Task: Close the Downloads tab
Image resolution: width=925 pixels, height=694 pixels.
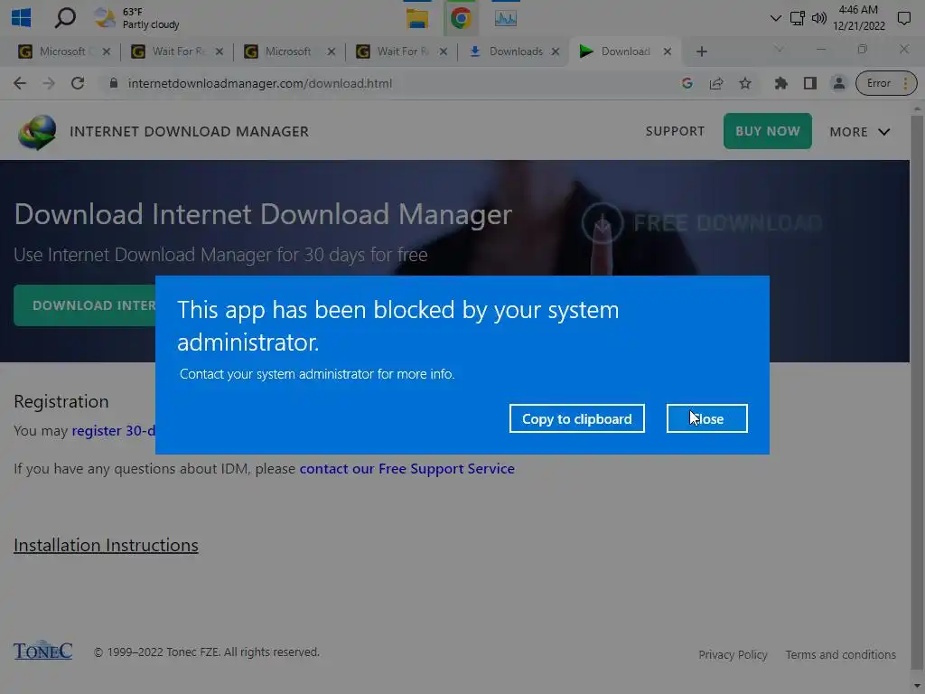Action: click(556, 52)
